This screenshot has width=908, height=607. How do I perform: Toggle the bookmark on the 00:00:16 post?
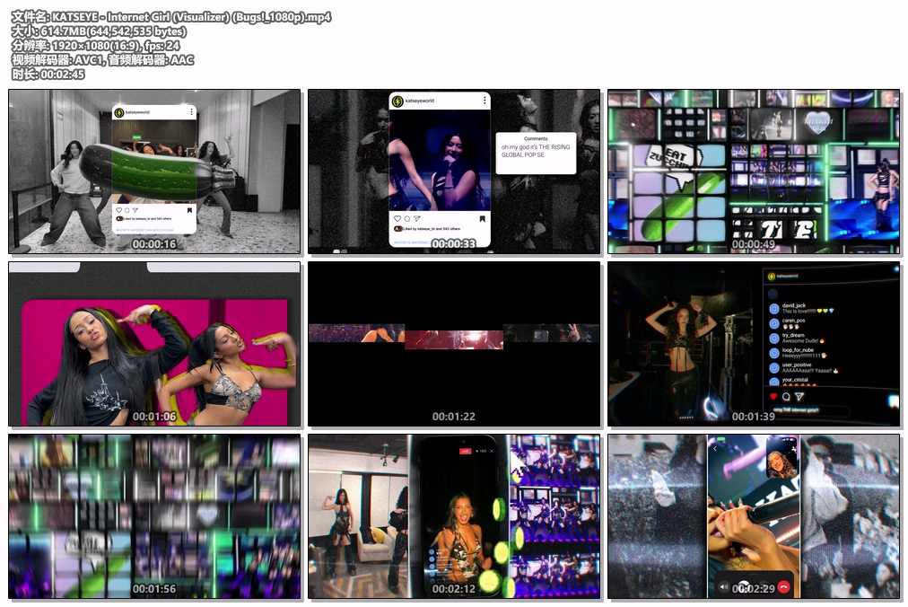tap(190, 210)
